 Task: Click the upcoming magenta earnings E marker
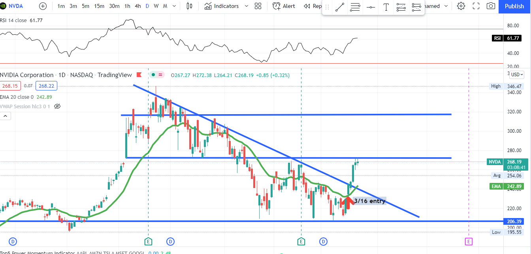[469, 241]
